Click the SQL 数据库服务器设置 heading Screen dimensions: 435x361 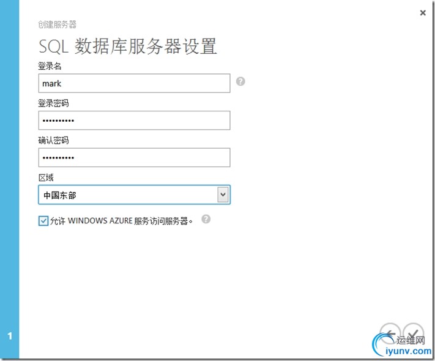(x=128, y=46)
